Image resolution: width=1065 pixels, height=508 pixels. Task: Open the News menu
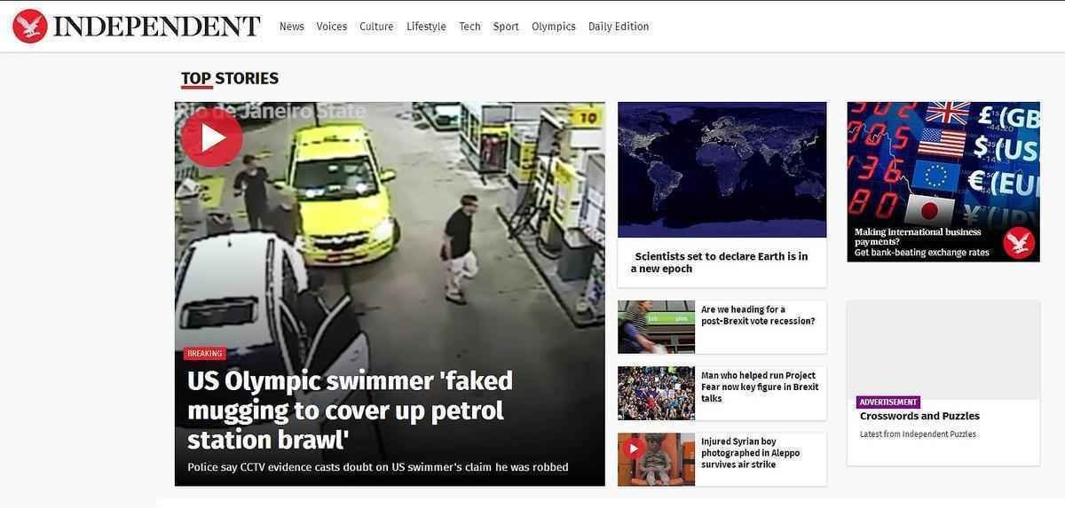click(292, 27)
